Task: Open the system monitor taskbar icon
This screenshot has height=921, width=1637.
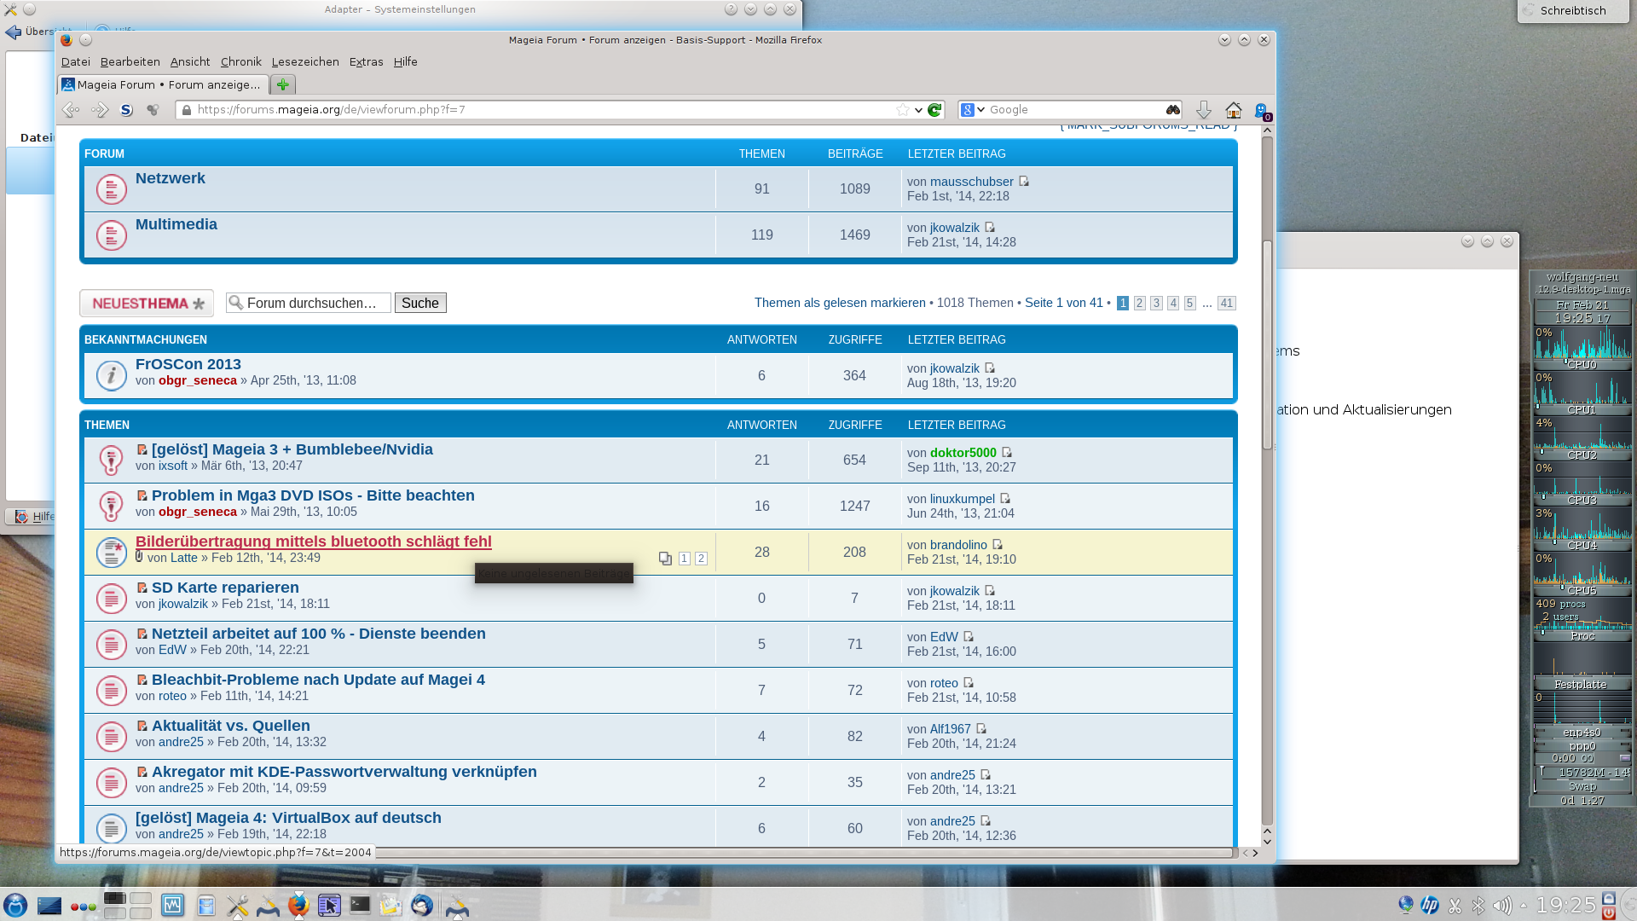Action: pyautogui.click(x=173, y=905)
